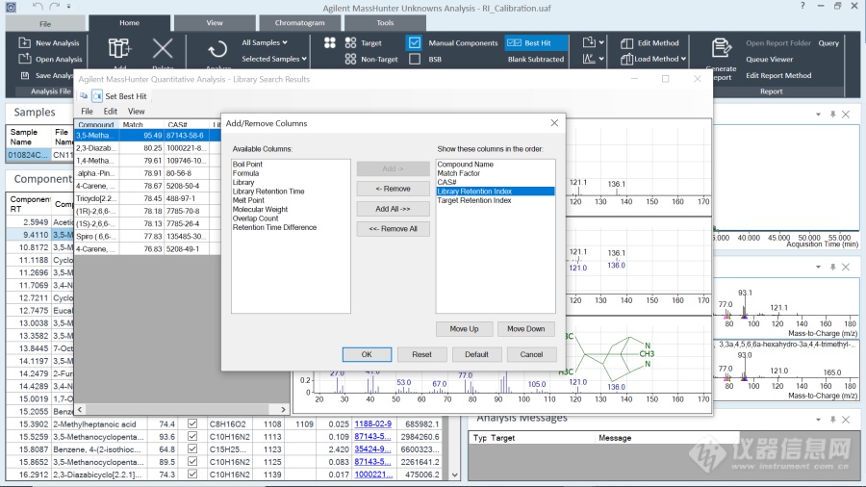Click the Edit Method icon

click(x=626, y=43)
